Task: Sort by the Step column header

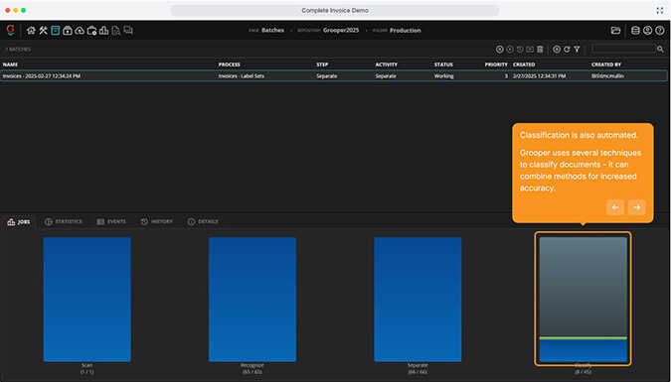Action: (322, 64)
